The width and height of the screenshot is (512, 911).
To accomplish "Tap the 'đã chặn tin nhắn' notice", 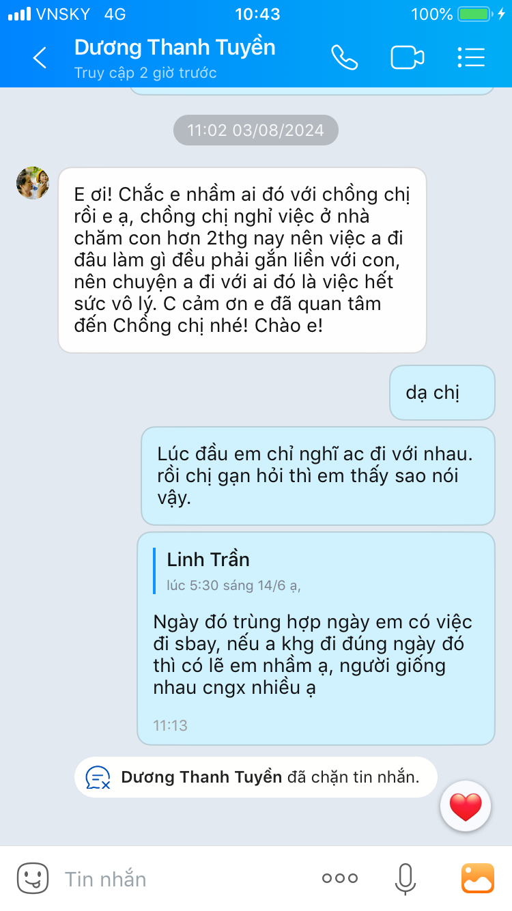I will (x=256, y=777).
